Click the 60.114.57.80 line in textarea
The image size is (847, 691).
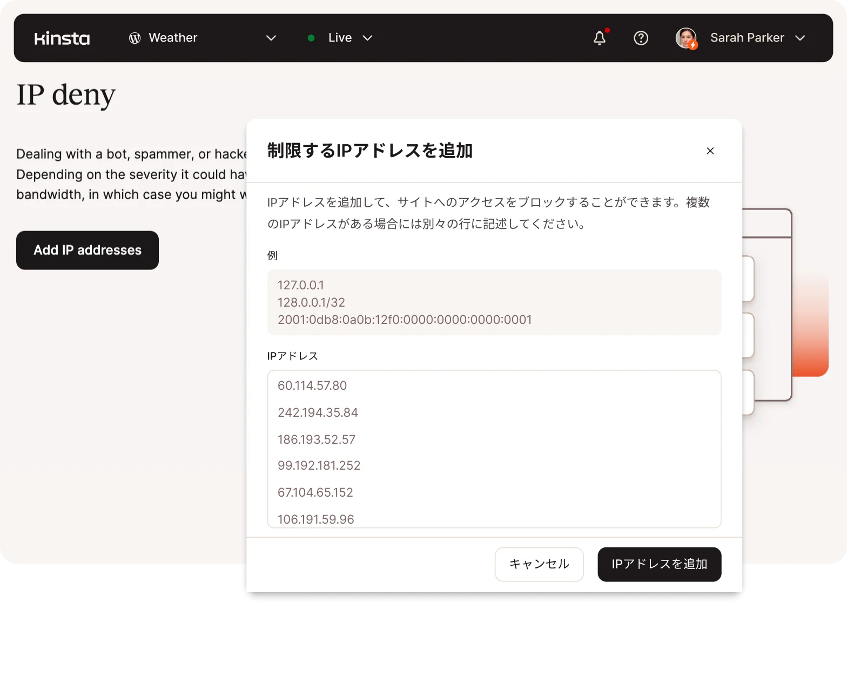pyautogui.click(x=312, y=385)
